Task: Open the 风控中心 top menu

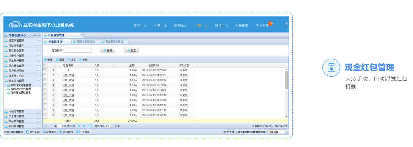Action: 221,26
